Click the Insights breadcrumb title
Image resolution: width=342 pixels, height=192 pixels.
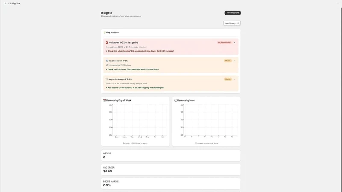click(x=15, y=3)
